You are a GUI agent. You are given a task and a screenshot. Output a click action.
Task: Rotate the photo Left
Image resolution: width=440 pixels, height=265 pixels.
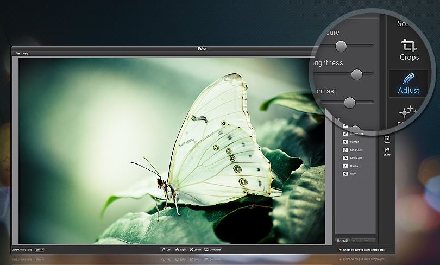point(166,249)
